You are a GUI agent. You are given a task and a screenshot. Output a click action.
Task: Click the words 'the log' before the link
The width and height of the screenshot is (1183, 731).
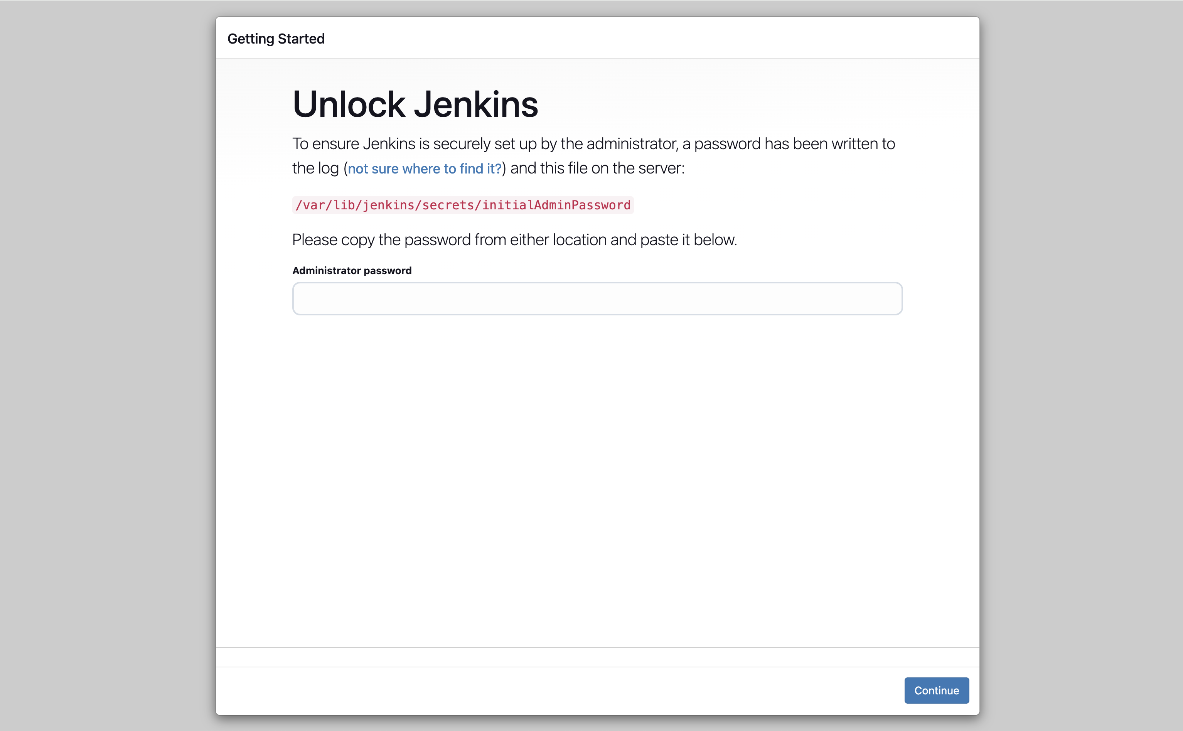(x=315, y=169)
